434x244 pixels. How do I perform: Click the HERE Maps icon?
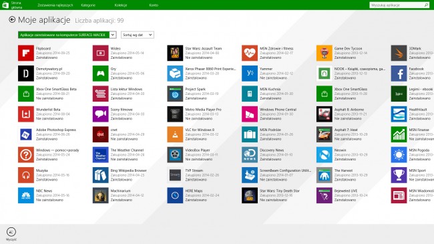coord(175,195)
